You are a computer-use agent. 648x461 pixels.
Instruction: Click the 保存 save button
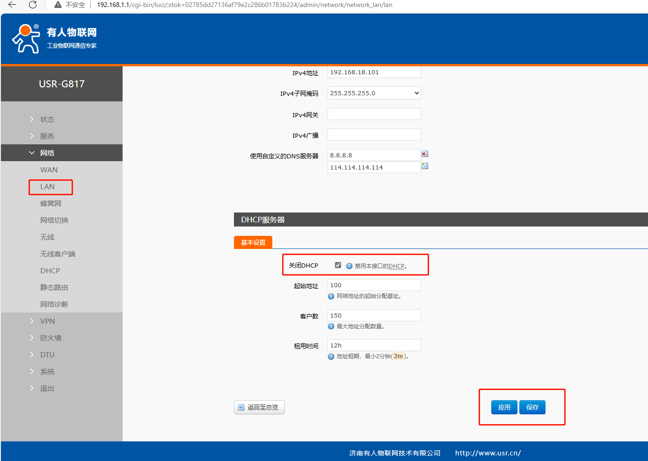pyautogui.click(x=532, y=407)
